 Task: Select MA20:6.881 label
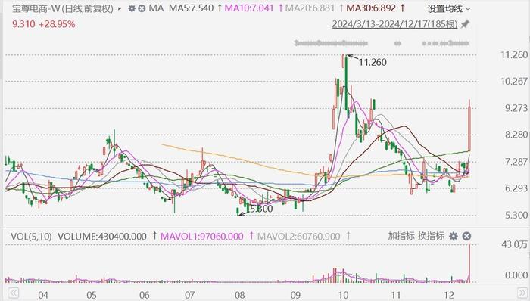pyautogui.click(x=310, y=8)
